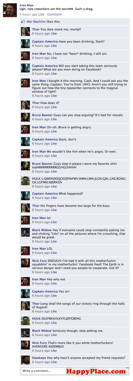Click the thumbs-up icon beside War Machine
Viewport: 133px width, 381px height.
point(24,22)
